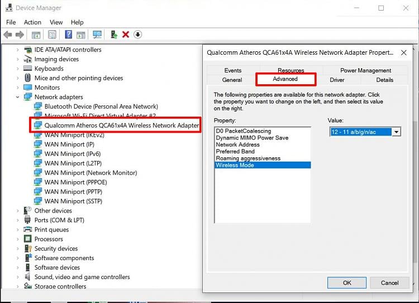Switch to the Driver tab
This screenshot has height=303, width=419.
(x=337, y=80)
